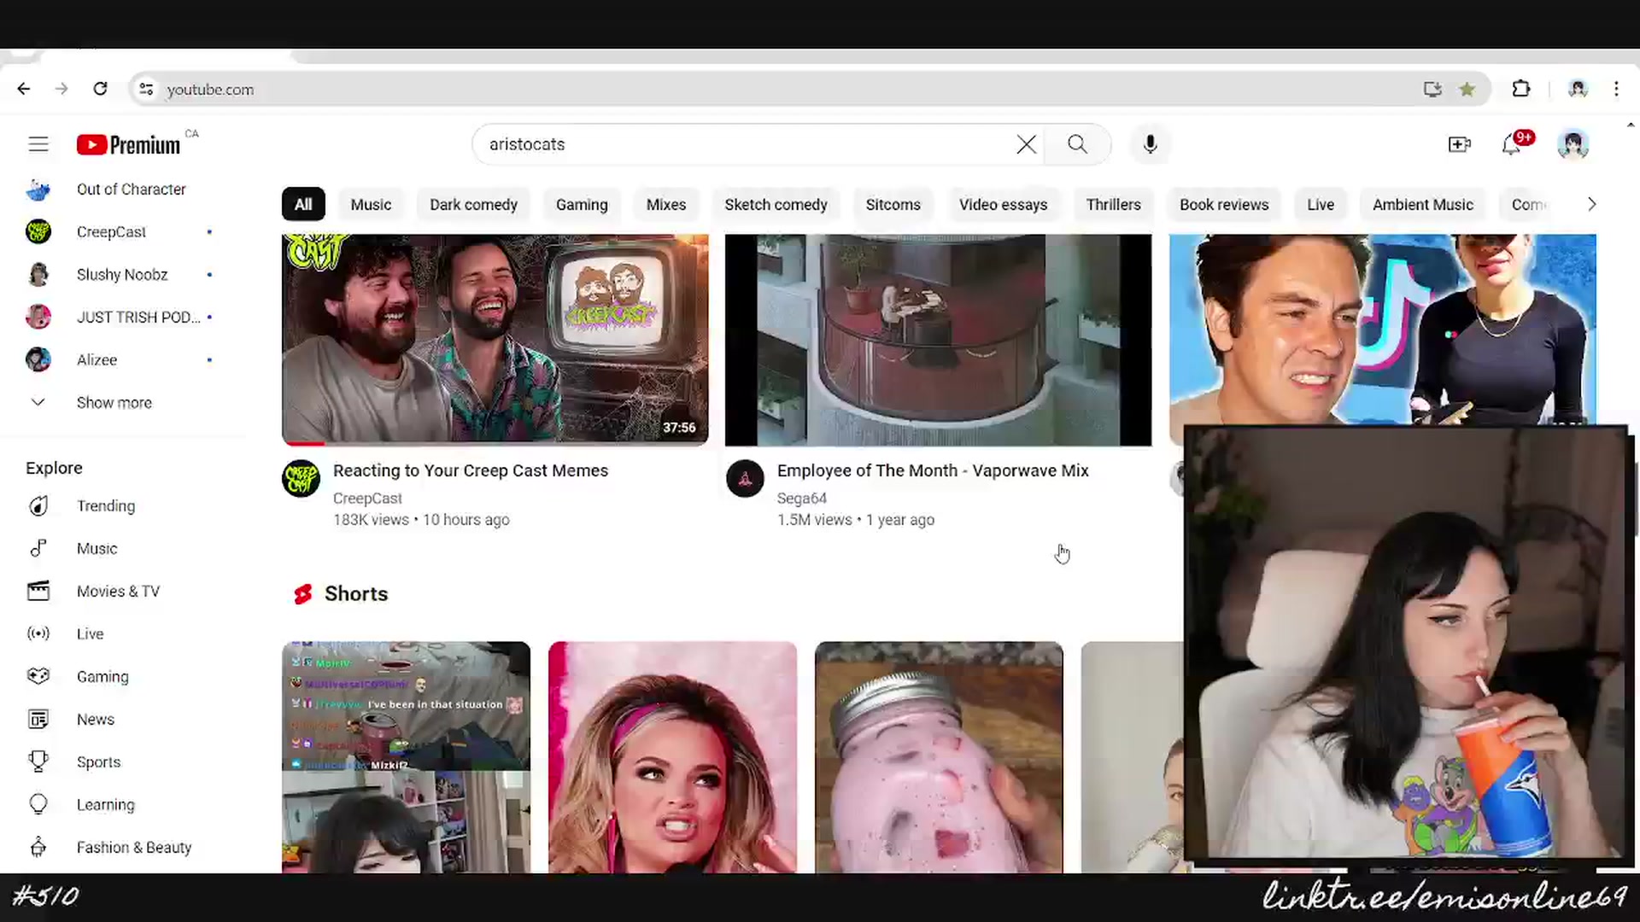Click the install app icon in address bar

(1432, 89)
